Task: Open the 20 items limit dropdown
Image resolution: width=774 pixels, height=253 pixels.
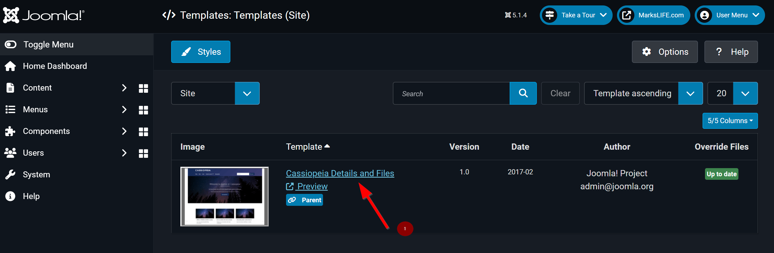Action: coord(732,93)
